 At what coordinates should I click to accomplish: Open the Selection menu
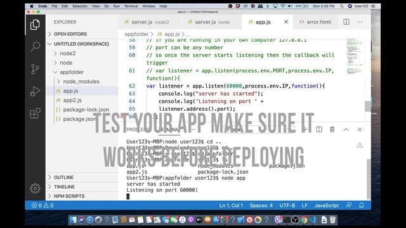coord(80,6)
